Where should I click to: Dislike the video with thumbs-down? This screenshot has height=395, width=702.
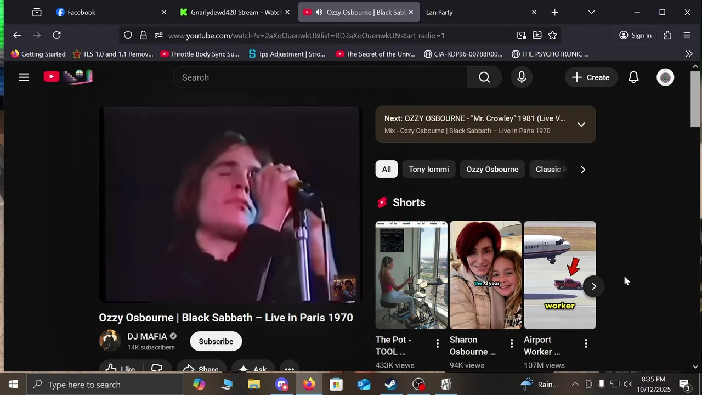tap(157, 369)
